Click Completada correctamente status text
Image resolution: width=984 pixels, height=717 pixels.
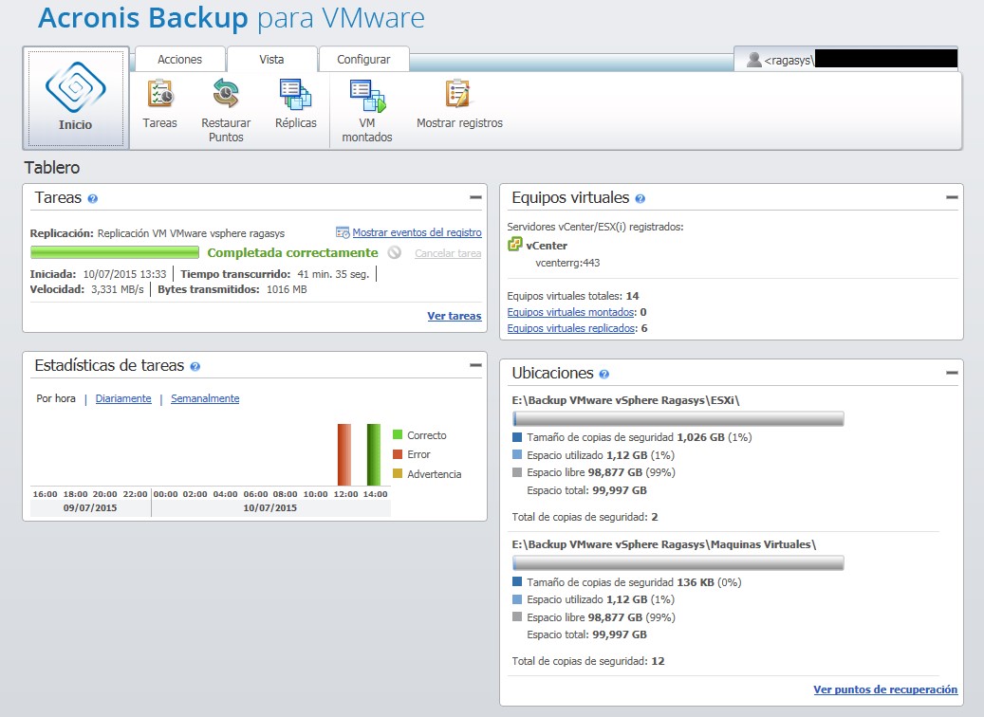293,253
